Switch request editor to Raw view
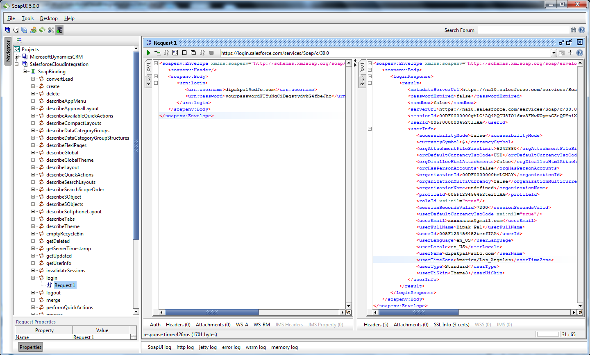The height and width of the screenshot is (355, 590). pyautogui.click(x=149, y=81)
